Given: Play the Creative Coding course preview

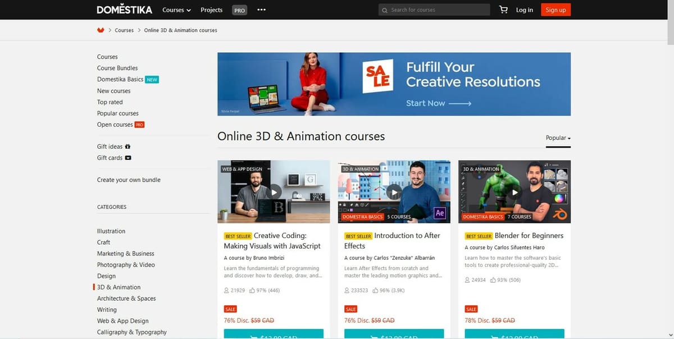Looking at the screenshot, I should click(274, 192).
